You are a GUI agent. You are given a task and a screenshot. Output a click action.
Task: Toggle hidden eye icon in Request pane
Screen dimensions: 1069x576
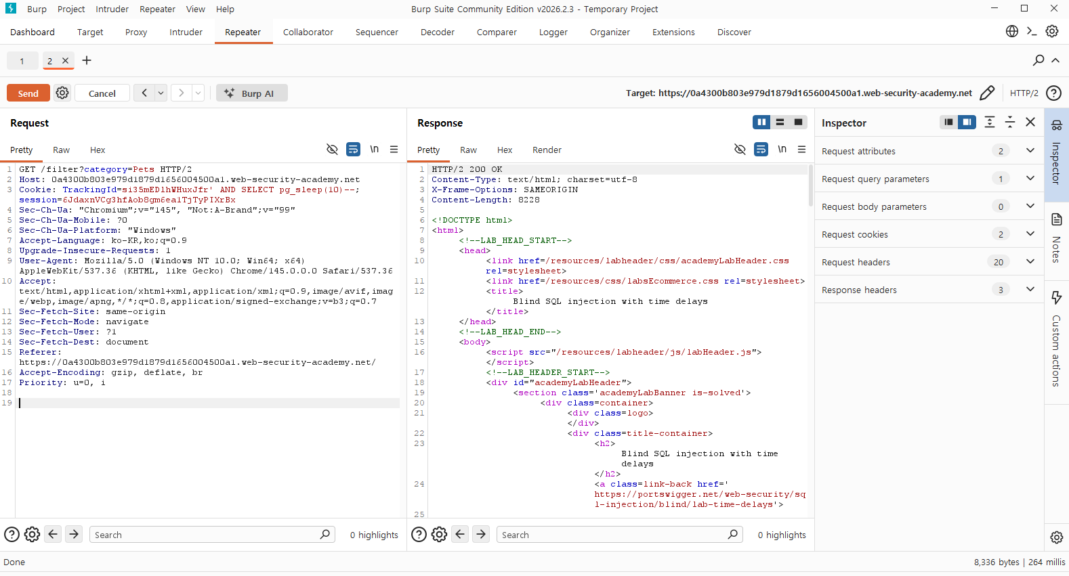[332, 149]
